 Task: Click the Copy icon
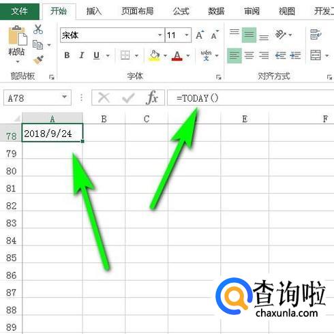pyautogui.click(x=37, y=45)
